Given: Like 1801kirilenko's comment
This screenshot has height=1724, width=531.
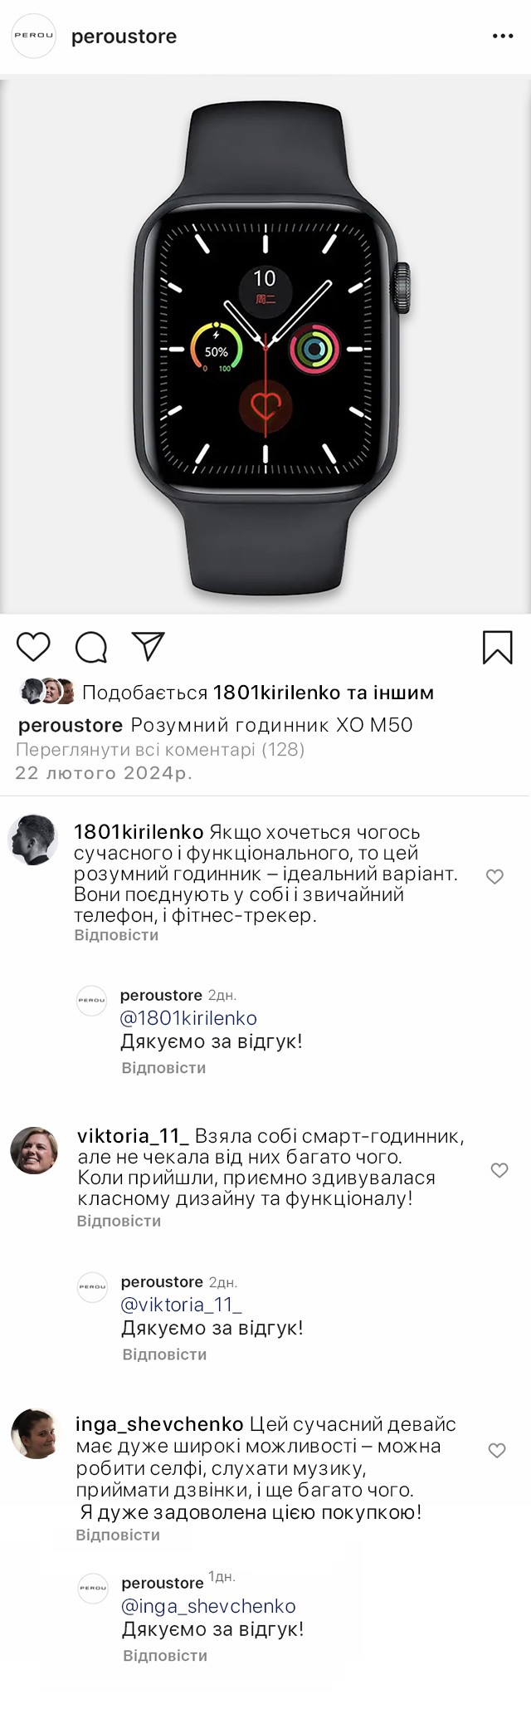Looking at the screenshot, I should pyautogui.click(x=494, y=876).
